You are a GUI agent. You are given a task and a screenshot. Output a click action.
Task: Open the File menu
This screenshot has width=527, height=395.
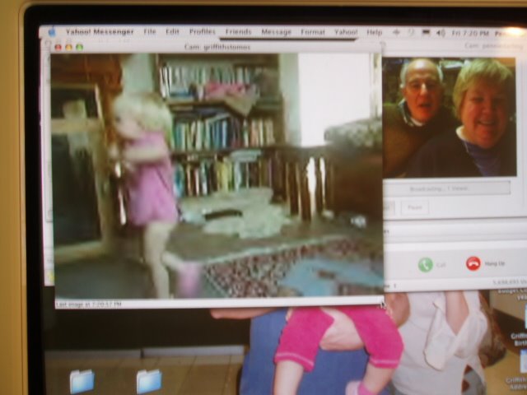[150, 32]
